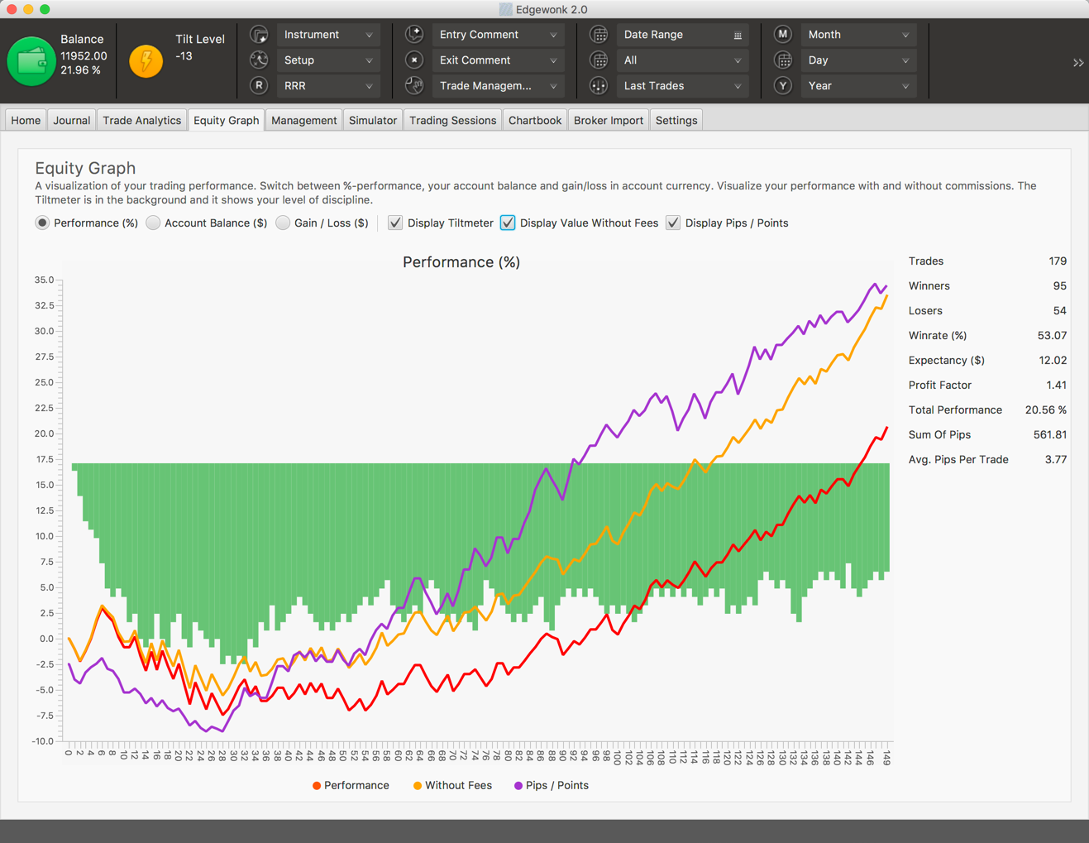Image resolution: width=1089 pixels, height=843 pixels.
Task: Expand the toolbar with double-chevron arrow
Action: coord(1077,63)
